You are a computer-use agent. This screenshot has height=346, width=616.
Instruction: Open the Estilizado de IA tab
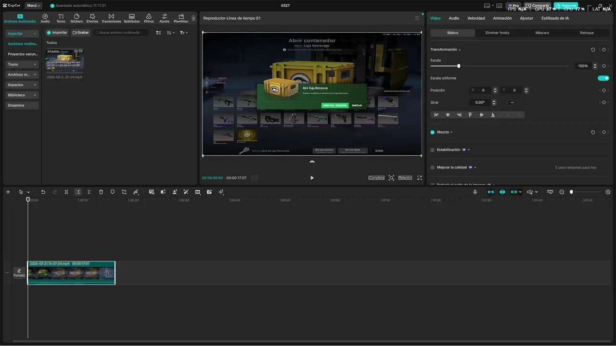tap(555, 18)
